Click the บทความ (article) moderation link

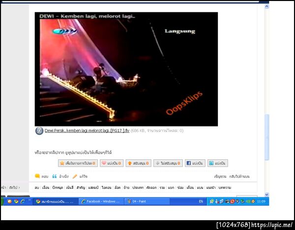click(x=225, y=187)
